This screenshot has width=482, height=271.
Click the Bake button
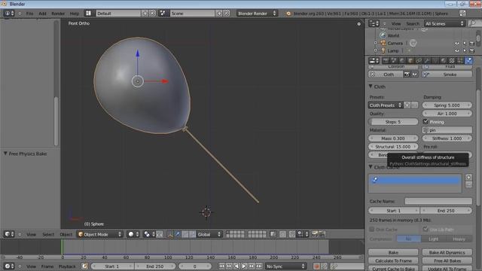point(393,252)
